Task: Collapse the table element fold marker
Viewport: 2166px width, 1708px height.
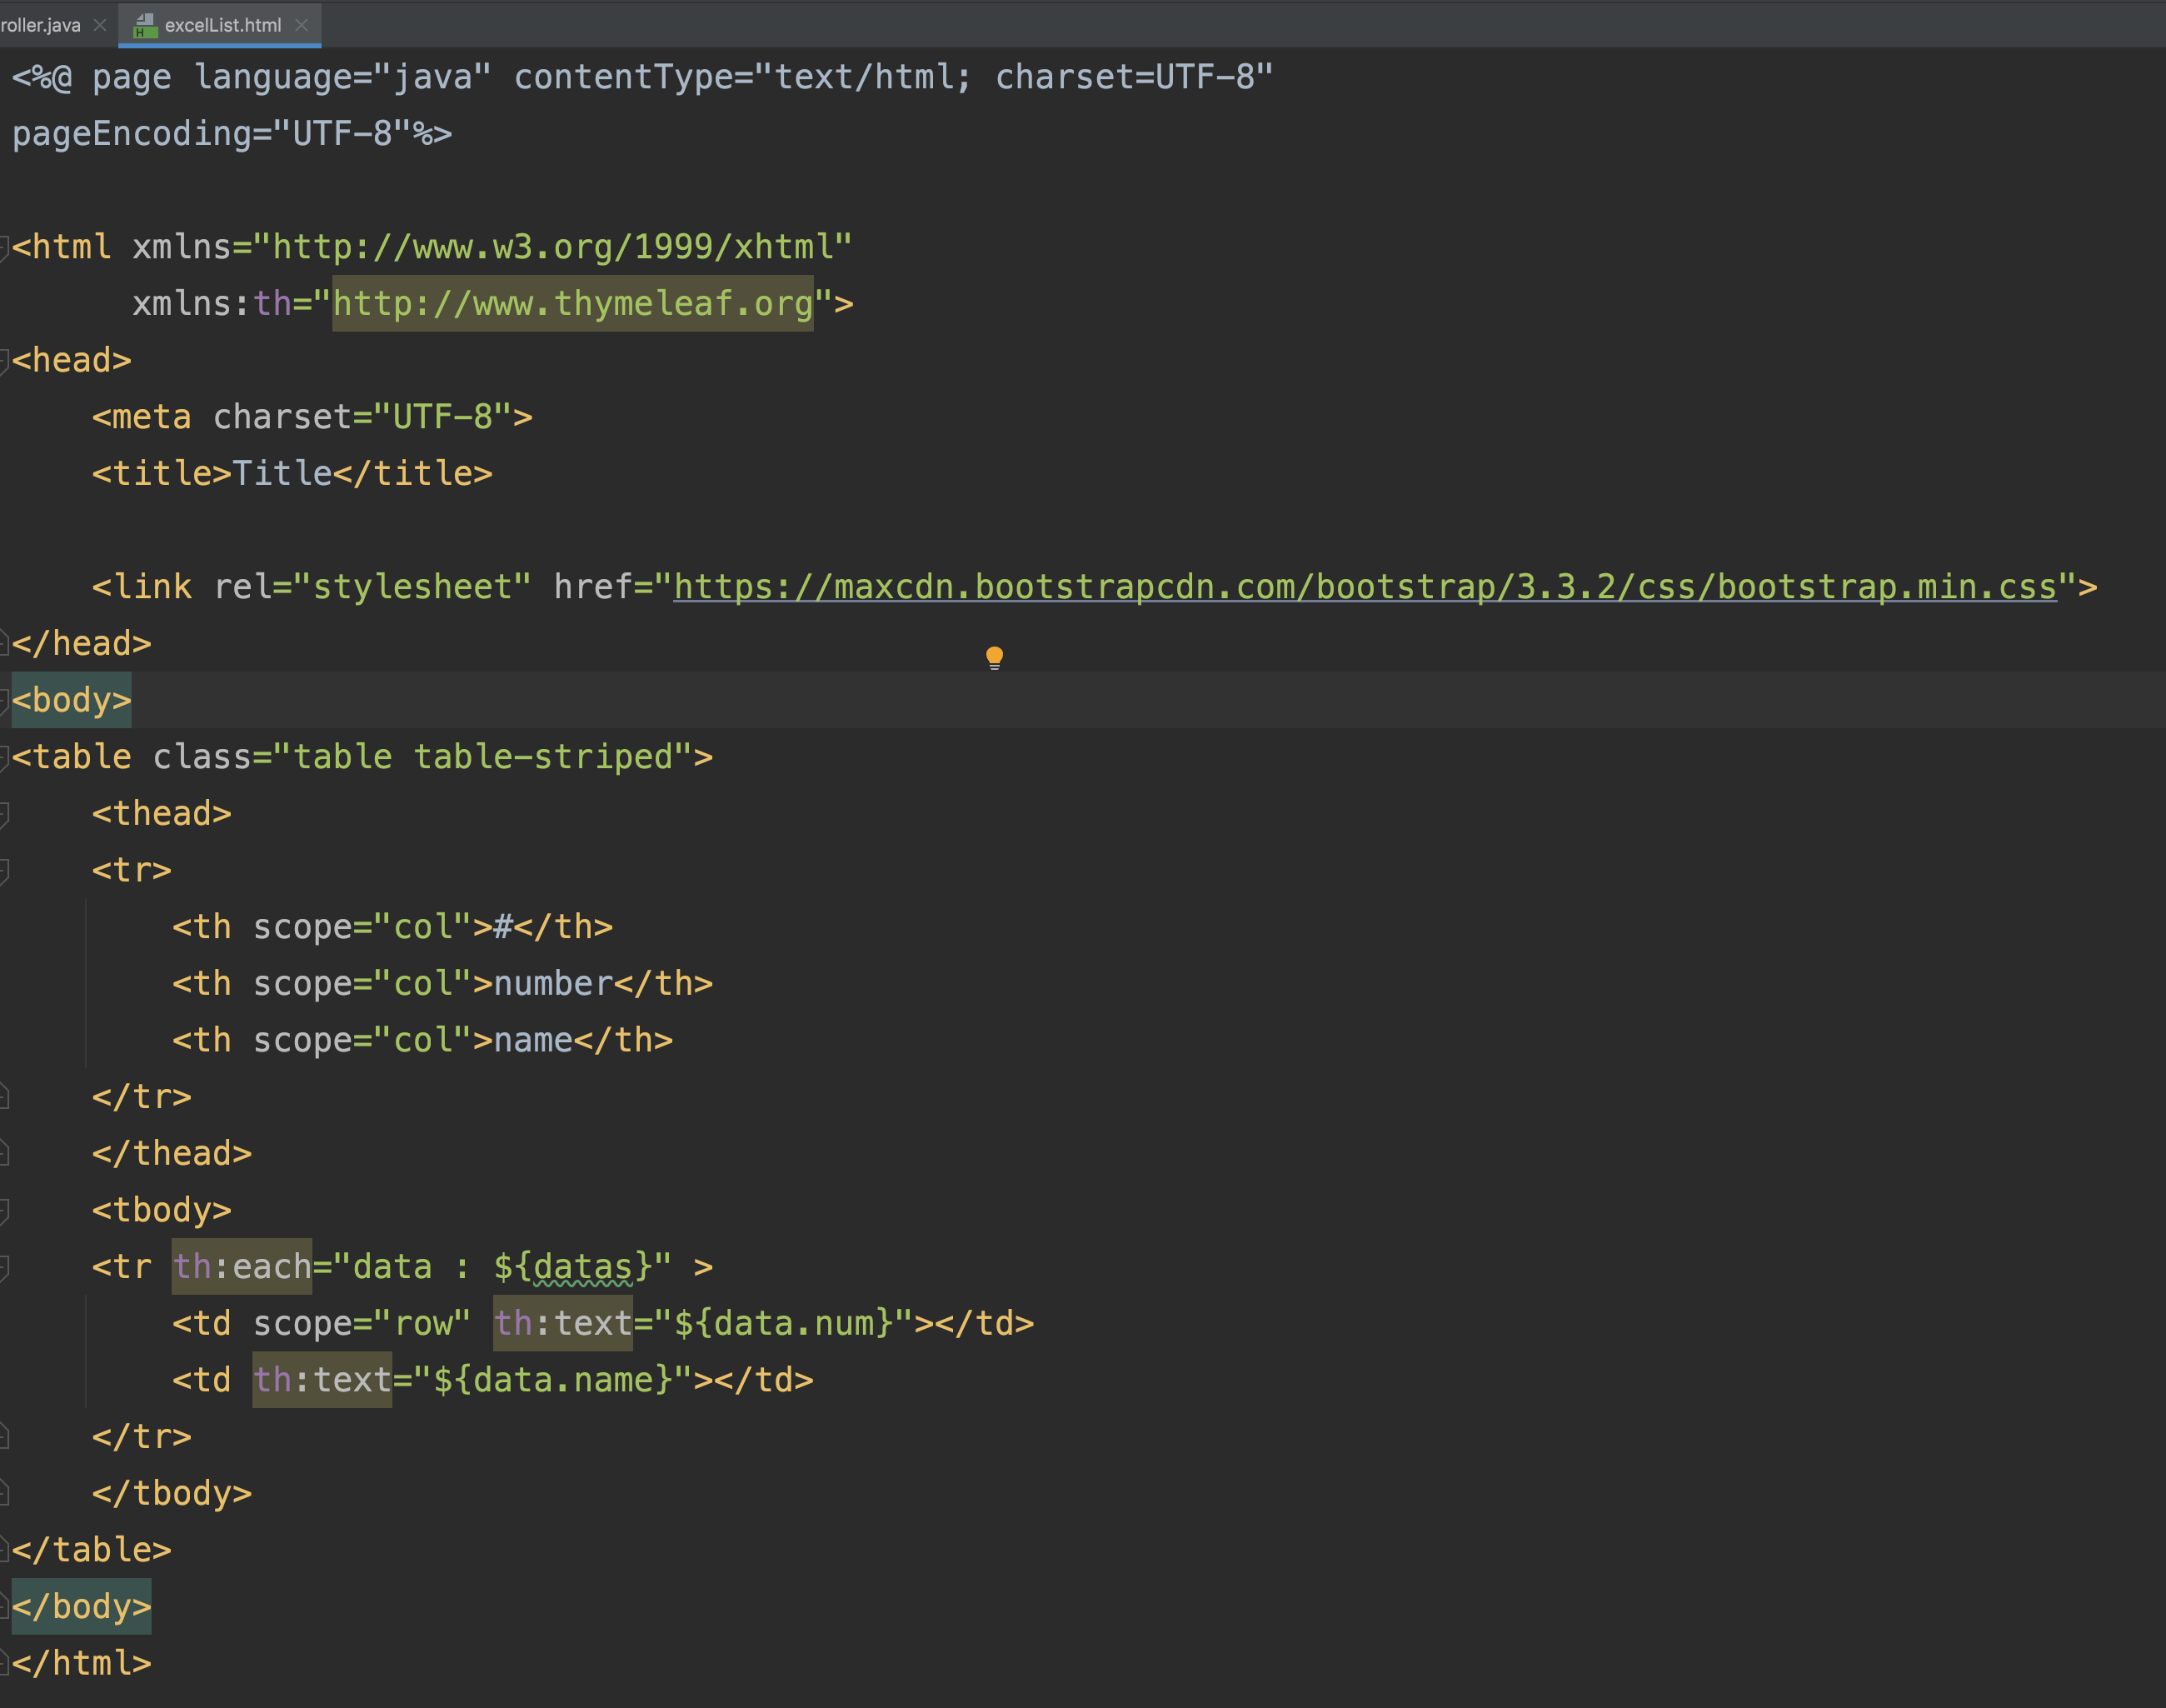Action: 4,757
